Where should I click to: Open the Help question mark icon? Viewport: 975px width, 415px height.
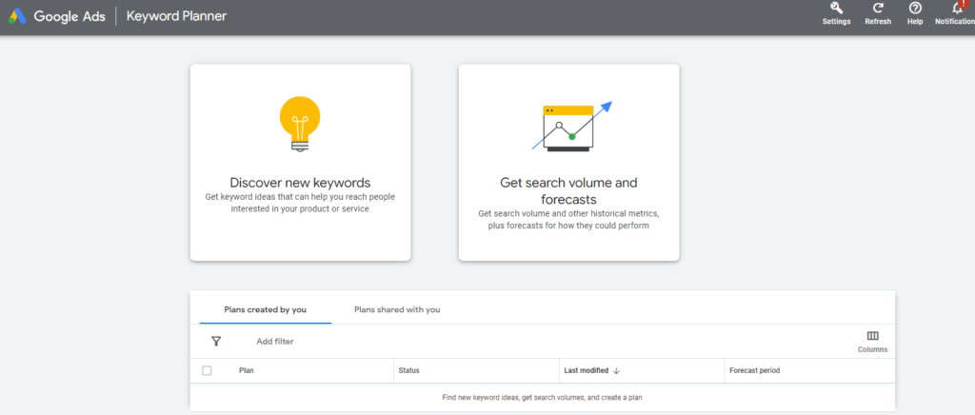pyautogui.click(x=915, y=8)
